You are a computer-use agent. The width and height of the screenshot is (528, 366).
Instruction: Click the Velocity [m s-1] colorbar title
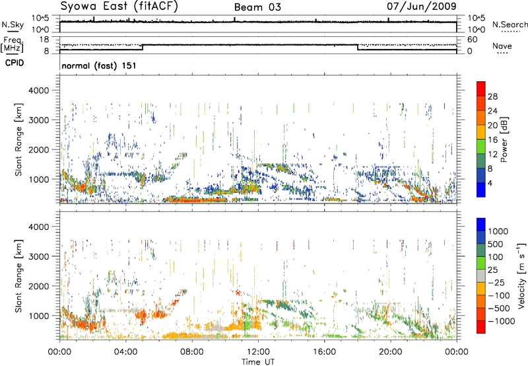point(521,275)
